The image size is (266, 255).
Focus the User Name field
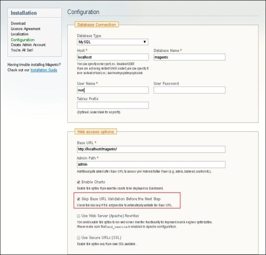pos(113,90)
